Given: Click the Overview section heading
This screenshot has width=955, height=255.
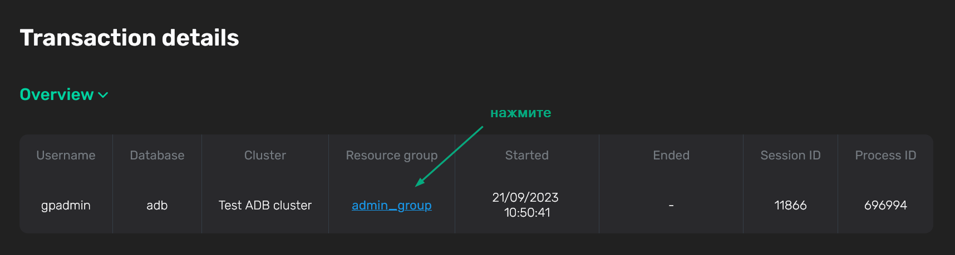Looking at the screenshot, I should coord(57,94).
